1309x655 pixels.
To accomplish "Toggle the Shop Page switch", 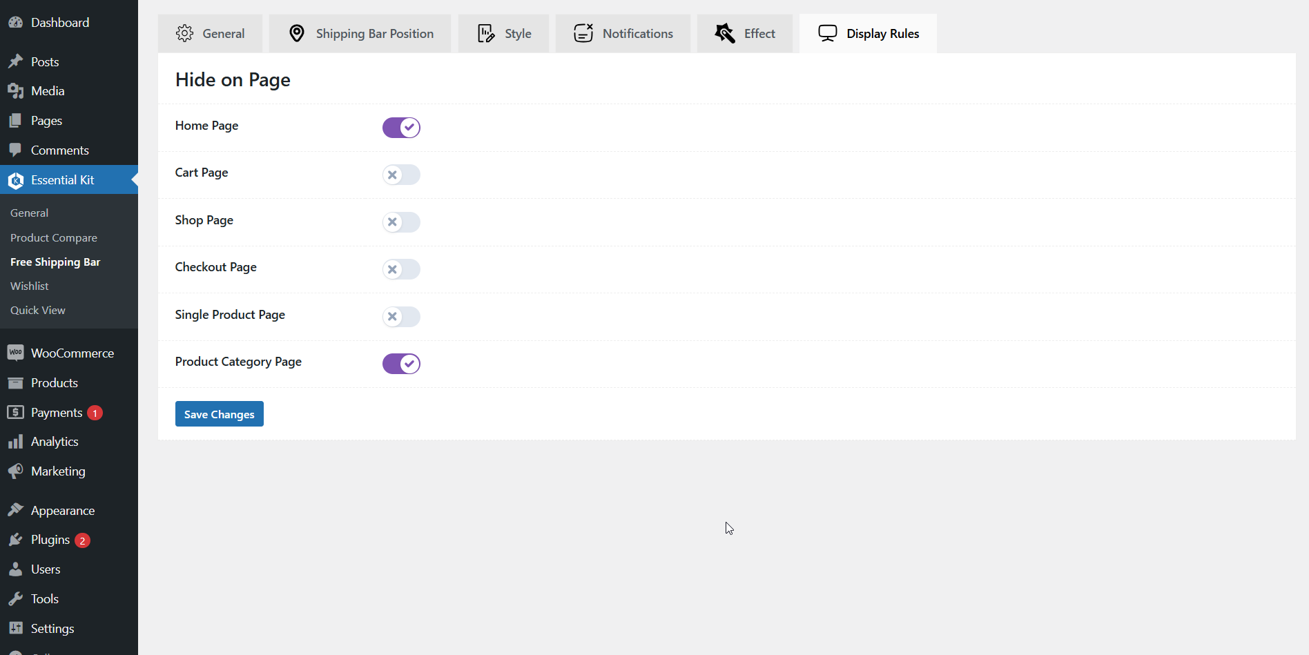I will pos(401,222).
